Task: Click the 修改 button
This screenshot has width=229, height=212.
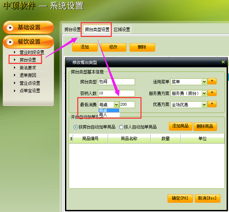Action: [113, 47]
